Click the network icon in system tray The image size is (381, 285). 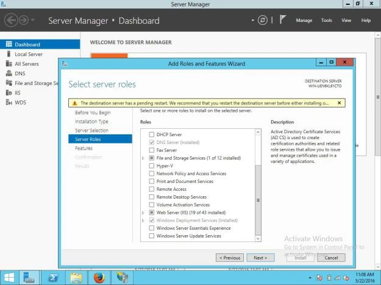[337, 278]
